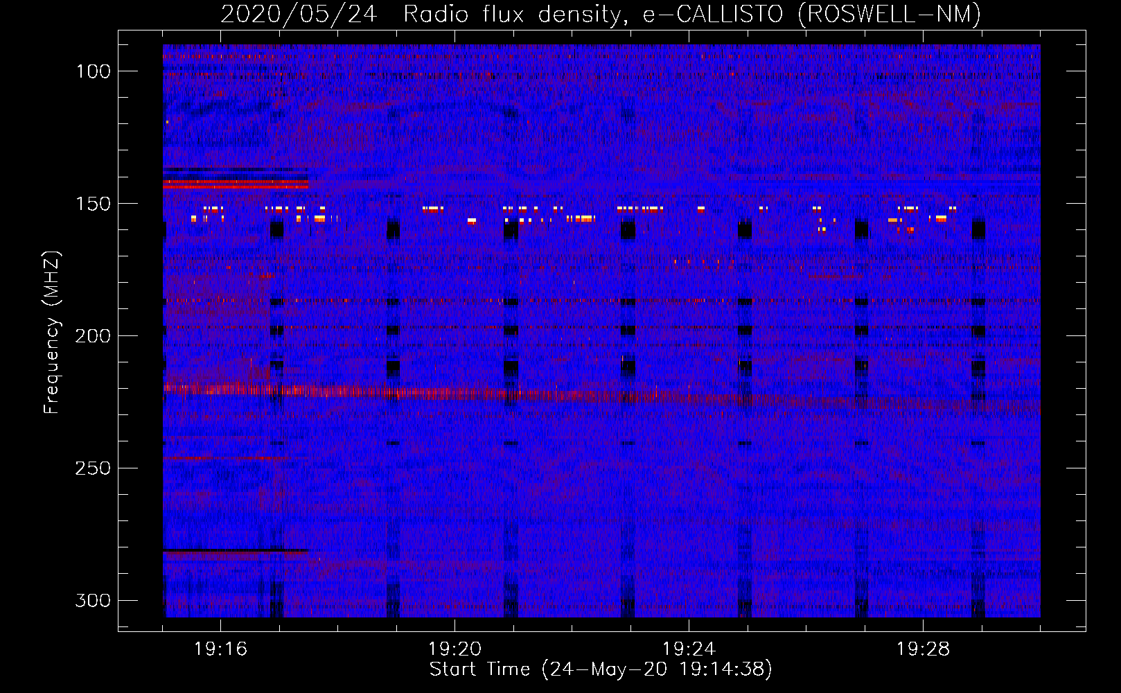
Task: Click the 'Start Time (24-May-20 19:14:38)' label
Action: (601, 669)
